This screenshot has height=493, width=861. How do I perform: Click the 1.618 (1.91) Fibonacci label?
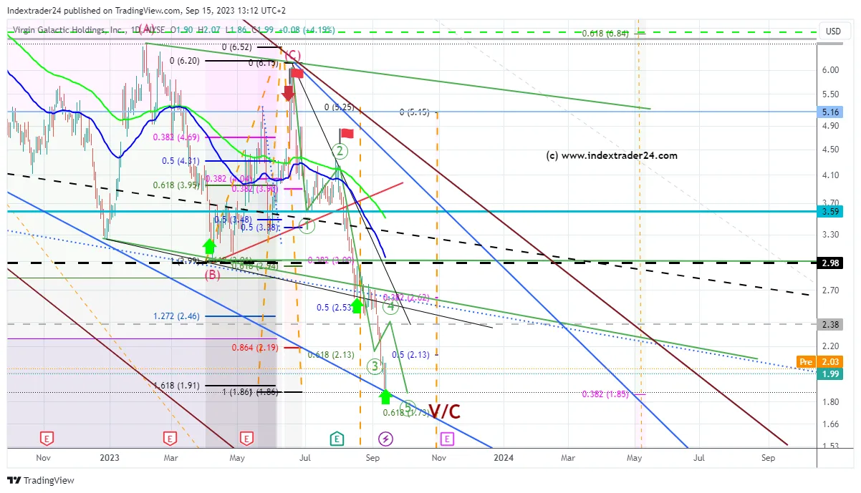[176, 385]
